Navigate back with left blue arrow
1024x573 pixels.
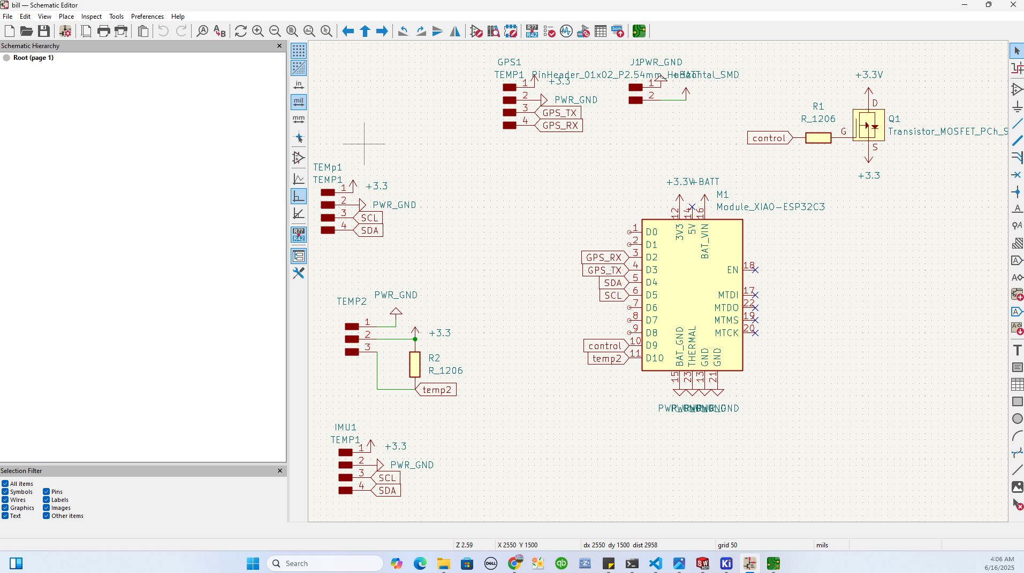(x=348, y=31)
